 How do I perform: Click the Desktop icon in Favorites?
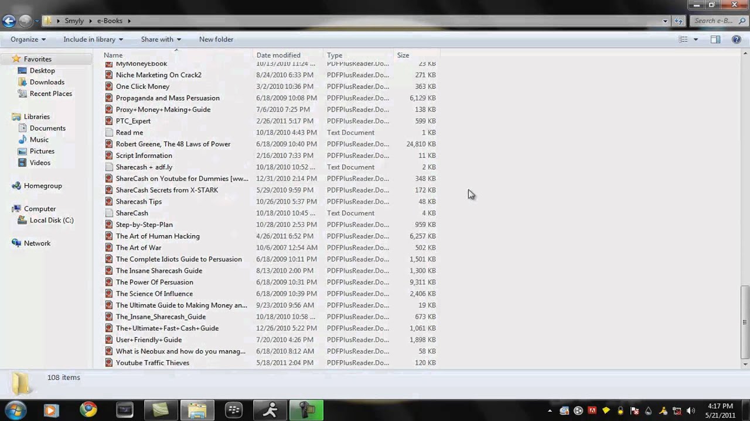[x=22, y=71]
